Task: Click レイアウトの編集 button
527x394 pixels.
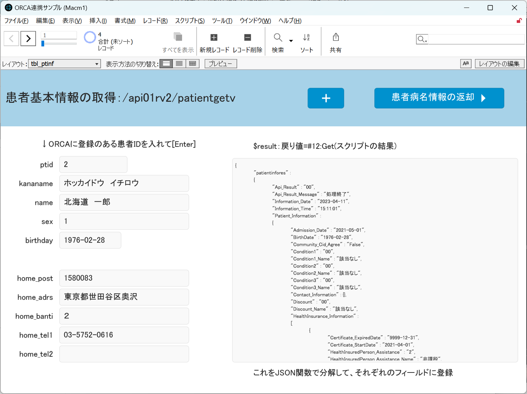Action: coord(500,63)
